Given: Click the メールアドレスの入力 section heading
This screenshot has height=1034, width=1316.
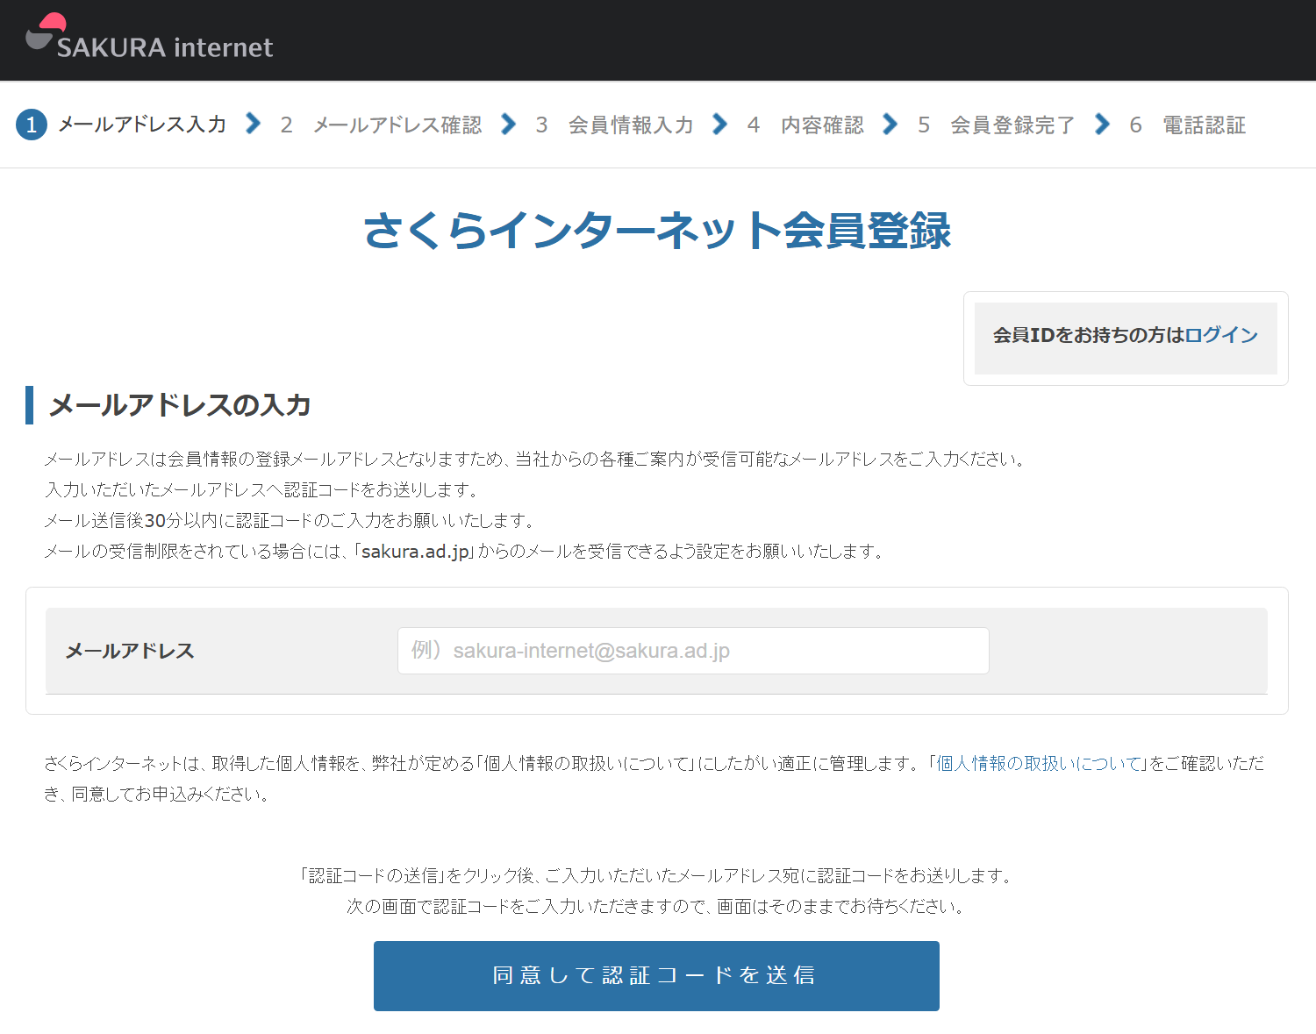Looking at the screenshot, I should (180, 405).
